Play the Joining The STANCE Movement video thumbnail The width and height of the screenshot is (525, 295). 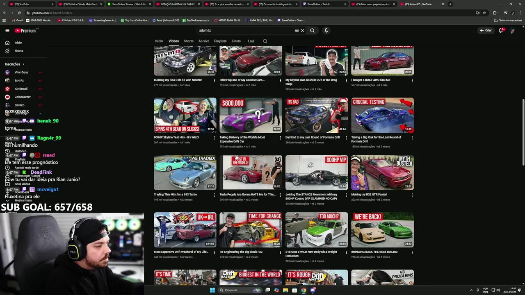click(317, 172)
